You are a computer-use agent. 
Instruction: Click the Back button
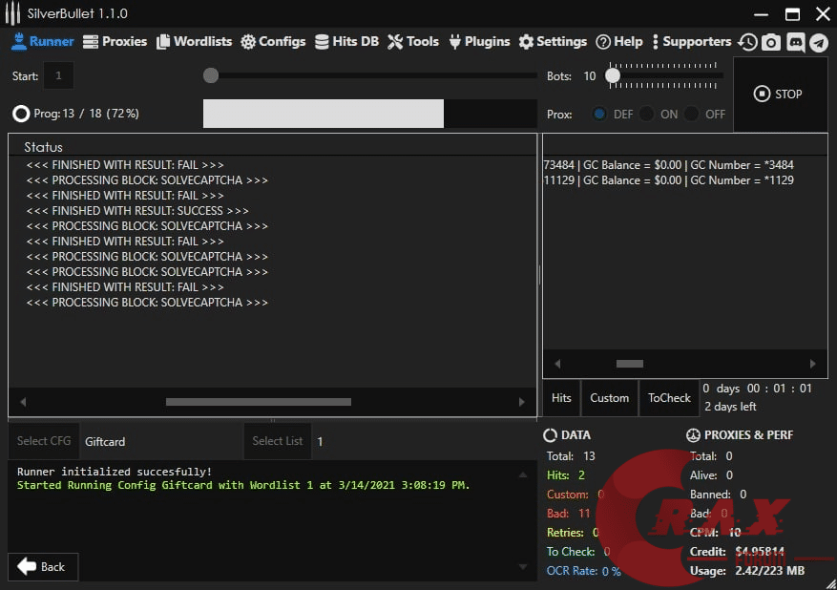[x=43, y=566]
